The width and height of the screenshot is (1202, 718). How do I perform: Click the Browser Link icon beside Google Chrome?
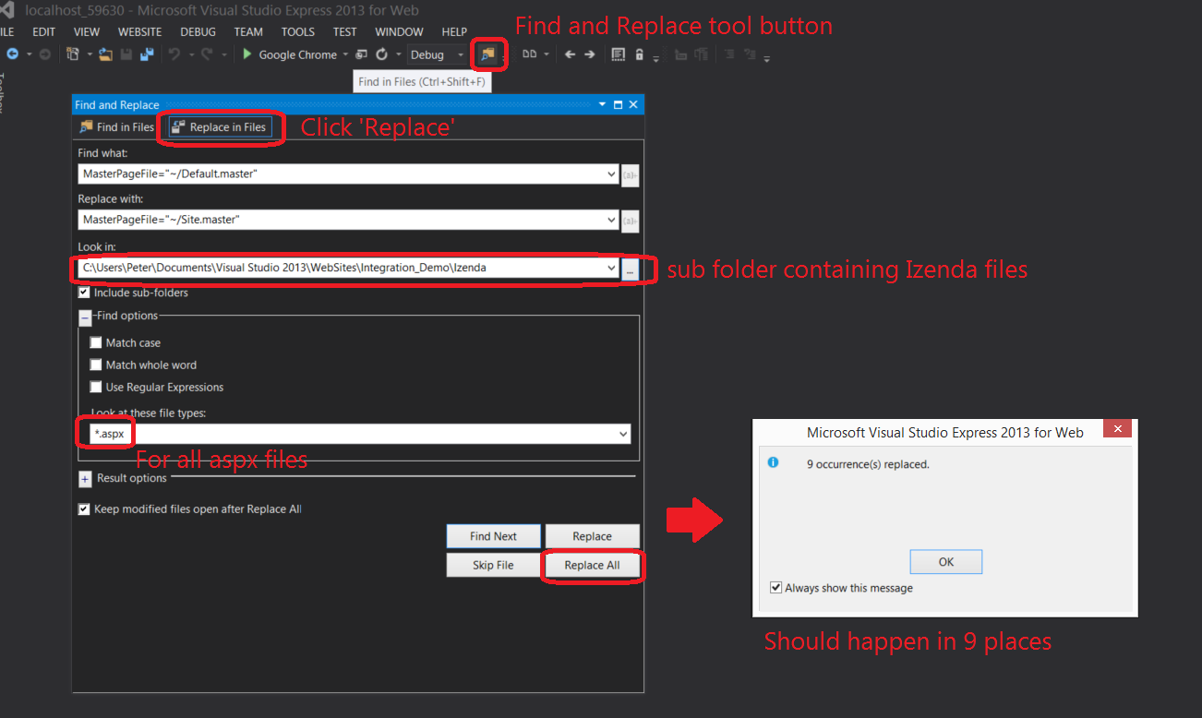(x=362, y=54)
